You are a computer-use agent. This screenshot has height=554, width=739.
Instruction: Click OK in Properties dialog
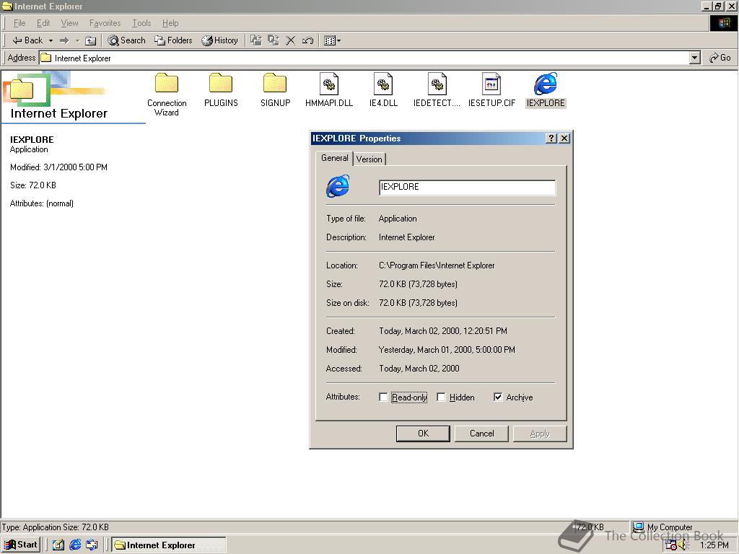click(423, 434)
